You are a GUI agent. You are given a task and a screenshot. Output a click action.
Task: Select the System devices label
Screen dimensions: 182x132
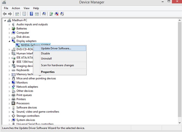pos(26,120)
